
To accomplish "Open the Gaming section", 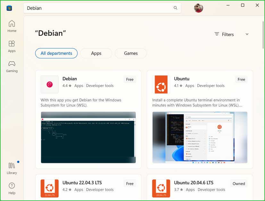I will click(x=12, y=66).
